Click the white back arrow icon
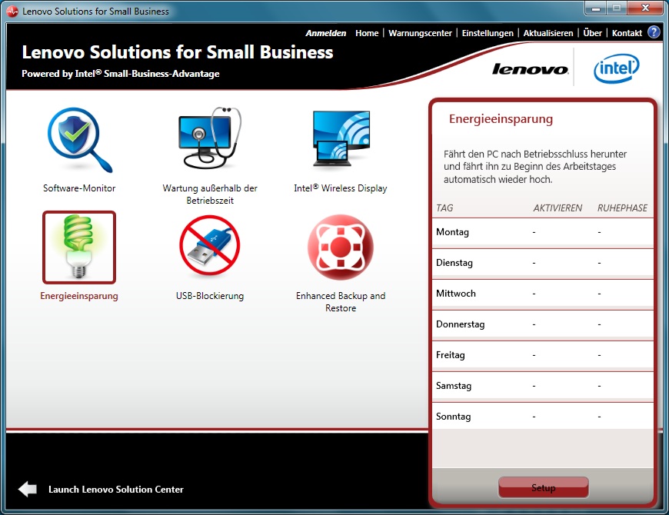 click(x=28, y=489)
